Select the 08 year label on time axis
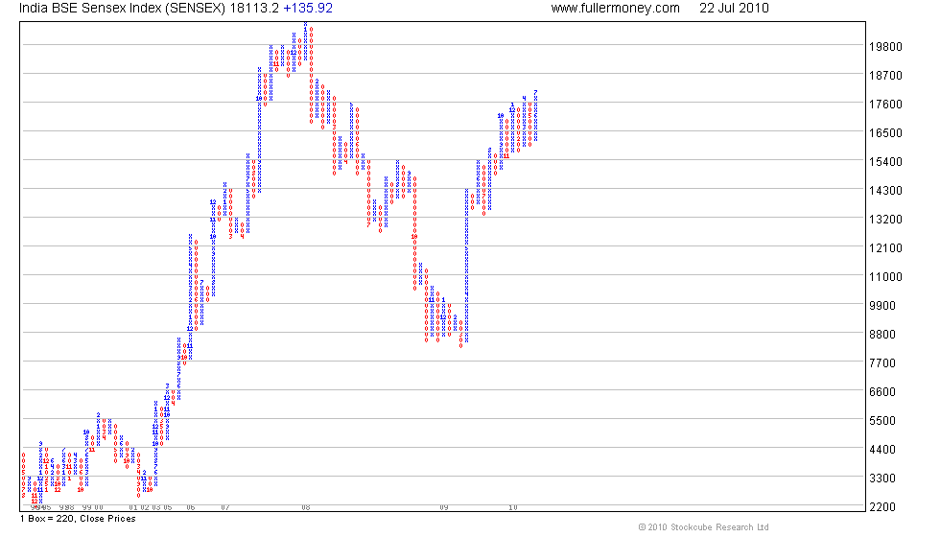940x537 pixels. (x=305, y=507)
